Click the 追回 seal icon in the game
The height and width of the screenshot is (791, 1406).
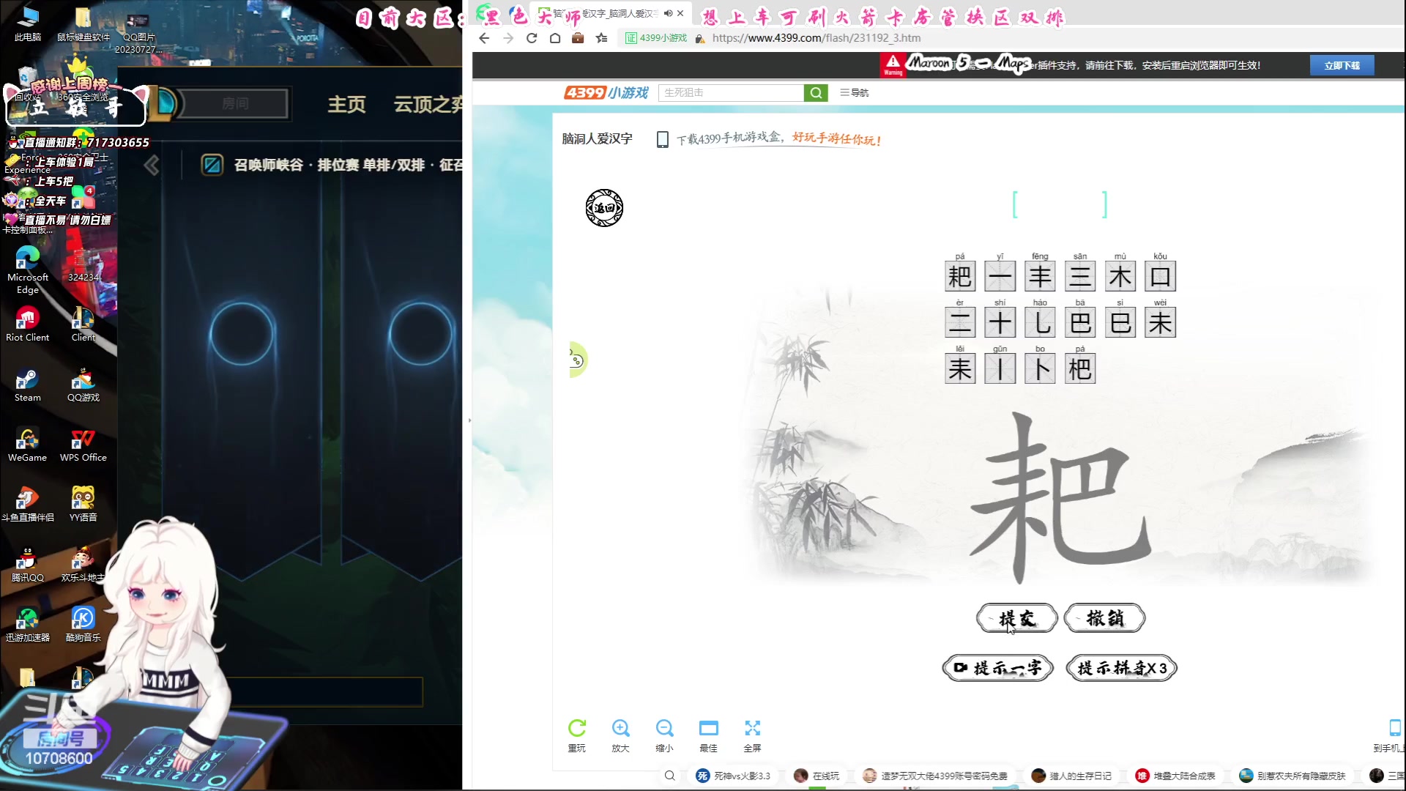pos(604,208)
